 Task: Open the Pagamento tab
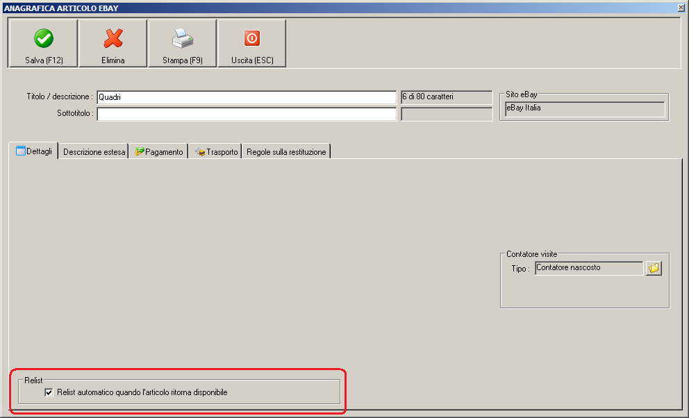[x=158, y=152]
